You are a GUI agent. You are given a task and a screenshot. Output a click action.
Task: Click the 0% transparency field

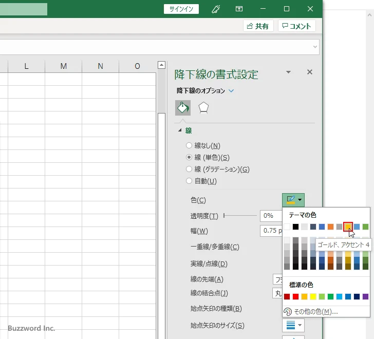(271, 216)
